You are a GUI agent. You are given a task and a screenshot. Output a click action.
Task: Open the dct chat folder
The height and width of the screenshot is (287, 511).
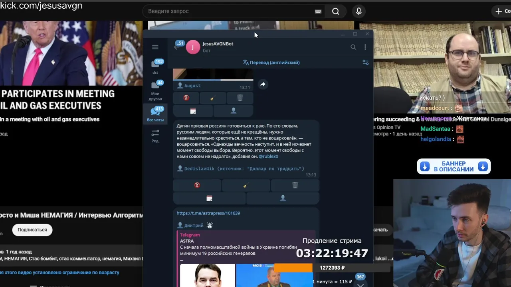tap(155, 67)
